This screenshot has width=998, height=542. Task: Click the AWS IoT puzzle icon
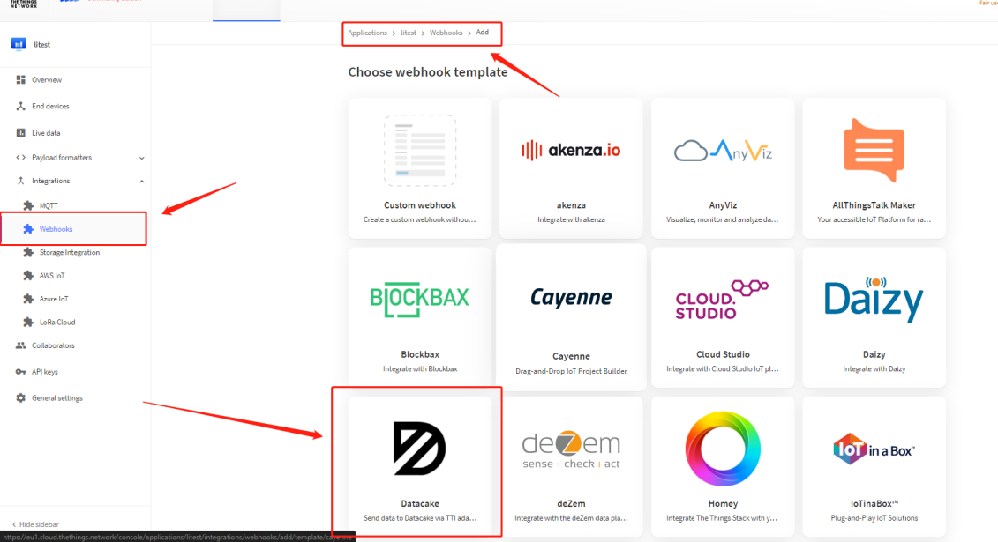[x=28, y=276]
